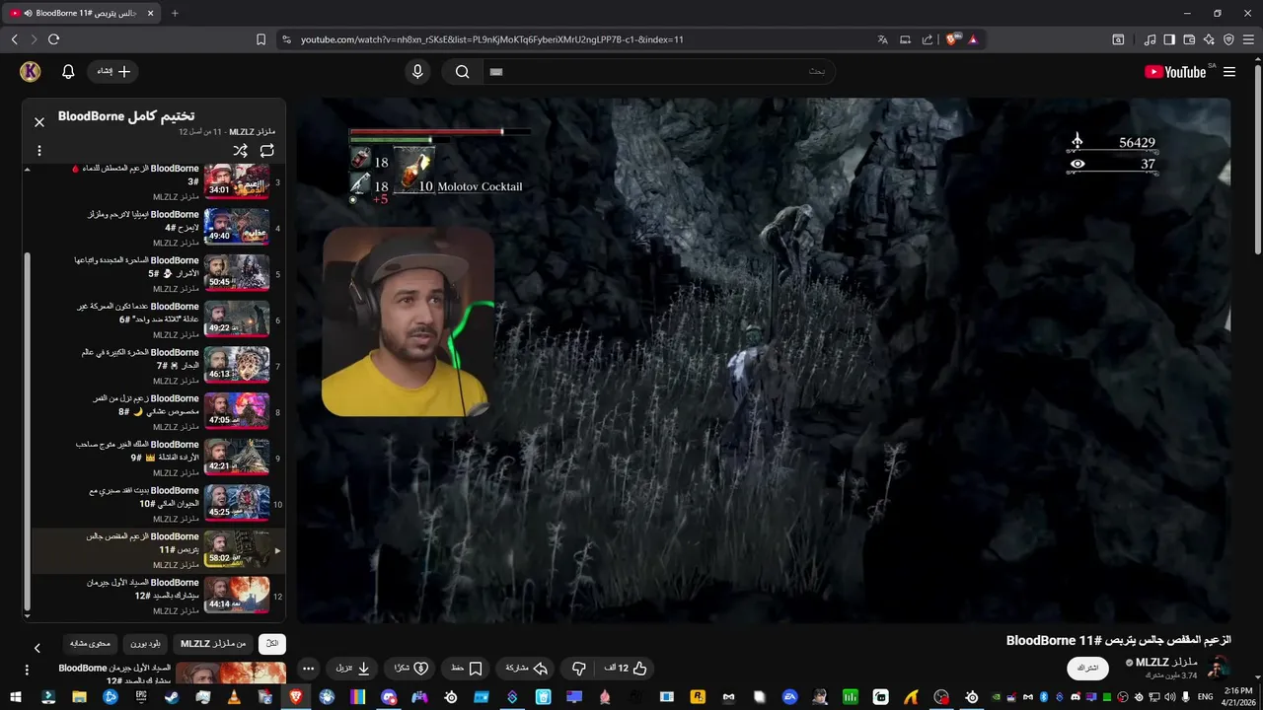Click the address bar URL
This screenshot has width=1263, height=710.
point(492,39)
